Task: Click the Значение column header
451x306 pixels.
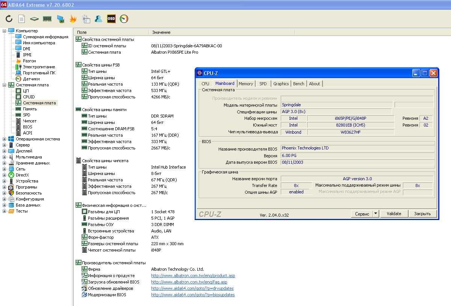Action: coord(222,32)
